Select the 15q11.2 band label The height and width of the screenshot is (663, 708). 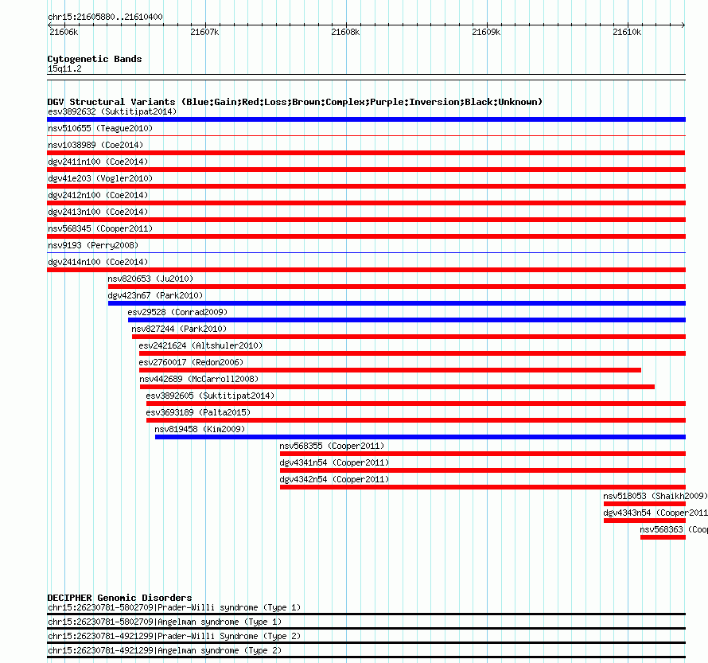pyautogui.click(x=64, y=68)
